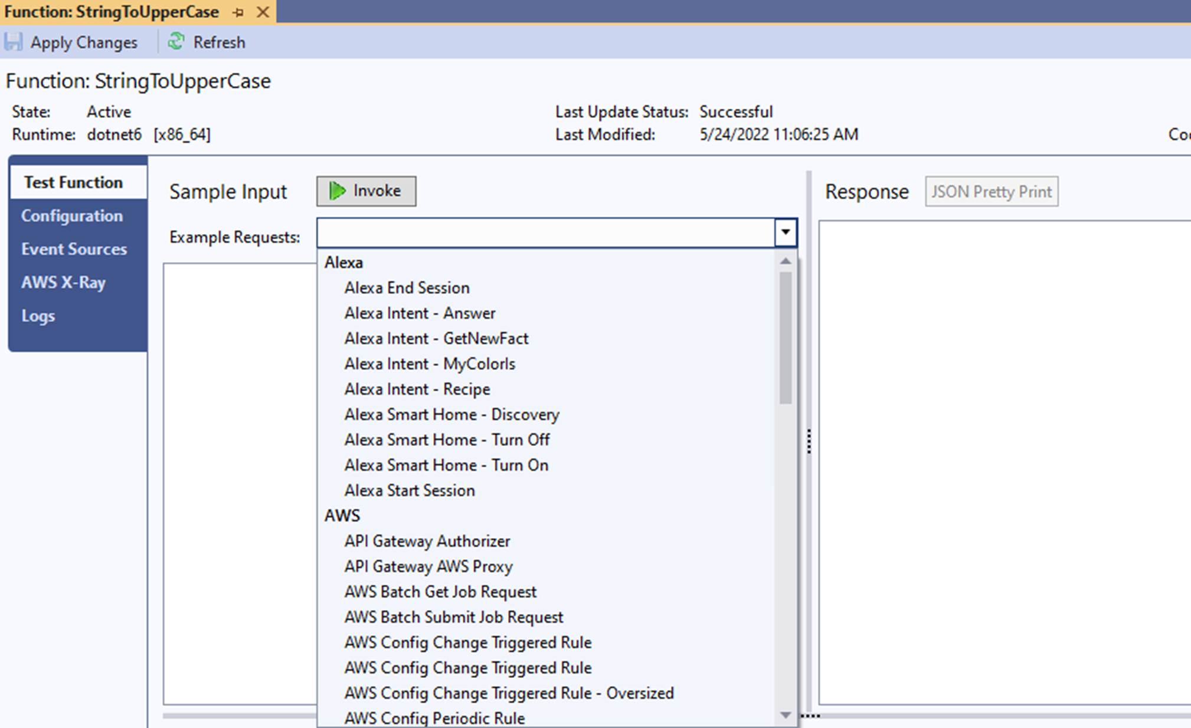Choose Alexa End Session request
The width and height of the screenshot is (1191, 728).
point(407,288)
